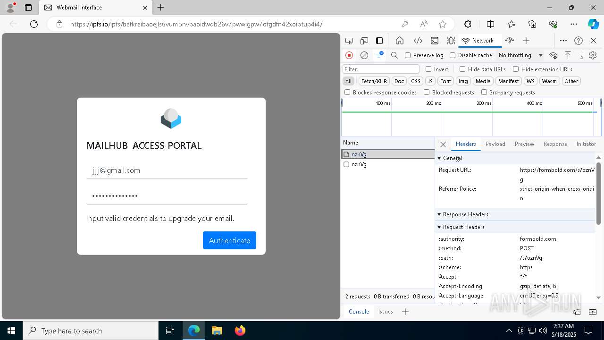The width and height of the screenshot is (604, 340).
Task: Check 3rd-party requests checkbox
Action: pos(484,92)
